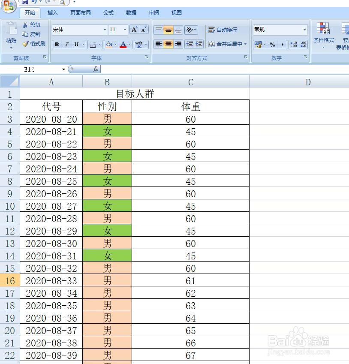Click the Copy icon
Screen dimensions: 349x364
(25, 34)
